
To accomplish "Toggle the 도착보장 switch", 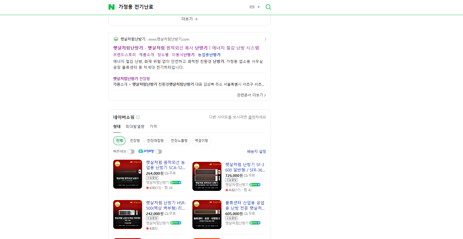I will pos(158,152).
